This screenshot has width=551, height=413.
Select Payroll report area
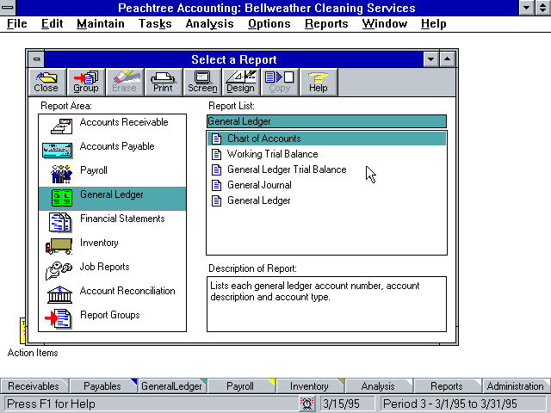112,174
